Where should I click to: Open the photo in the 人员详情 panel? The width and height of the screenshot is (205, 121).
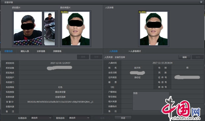154,29
